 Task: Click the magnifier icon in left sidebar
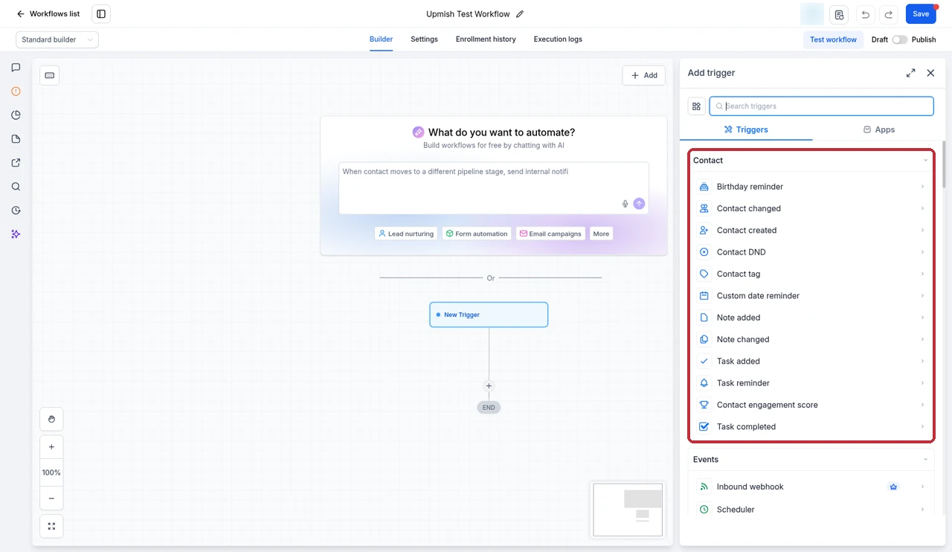click(x=16, y=187)
